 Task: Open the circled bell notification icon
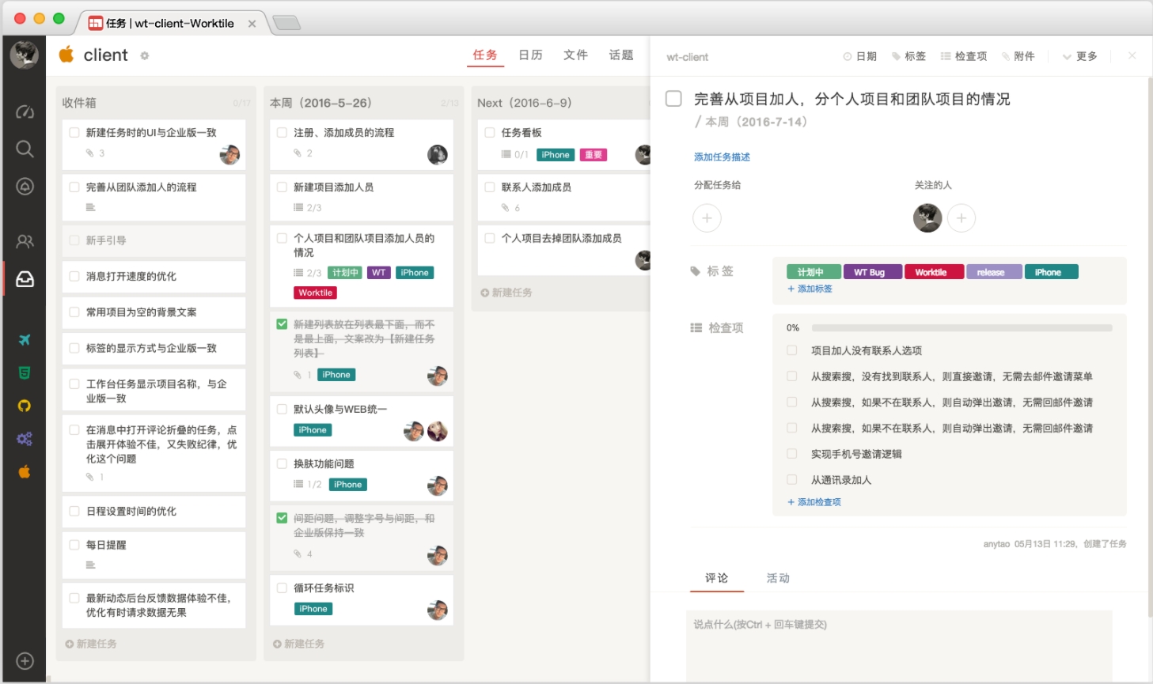25,187
